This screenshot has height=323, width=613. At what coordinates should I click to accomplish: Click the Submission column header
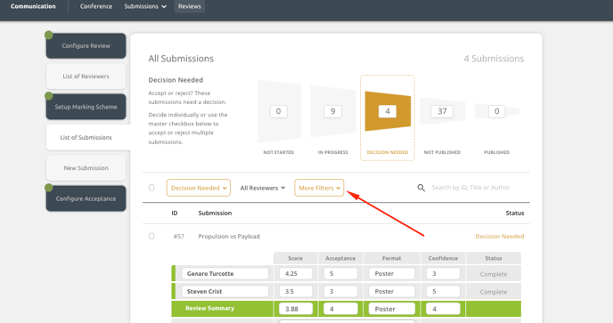click(x=215, y=213)
